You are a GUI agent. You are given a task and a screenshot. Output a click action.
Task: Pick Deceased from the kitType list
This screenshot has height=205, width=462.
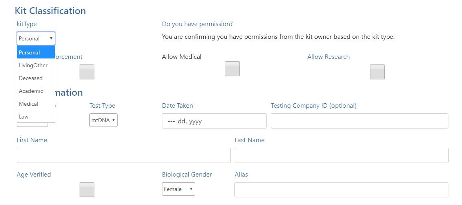[x=36, y=78]
